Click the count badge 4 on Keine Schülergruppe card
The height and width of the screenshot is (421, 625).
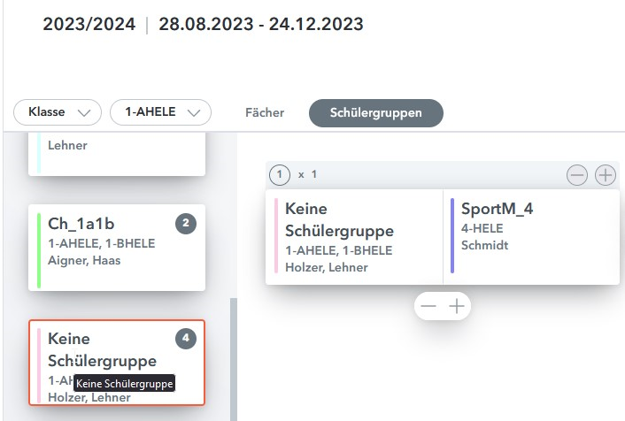tap(186, 339)
